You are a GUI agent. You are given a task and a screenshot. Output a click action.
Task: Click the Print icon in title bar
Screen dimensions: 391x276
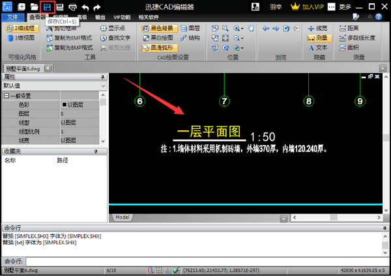click(72, 7)
